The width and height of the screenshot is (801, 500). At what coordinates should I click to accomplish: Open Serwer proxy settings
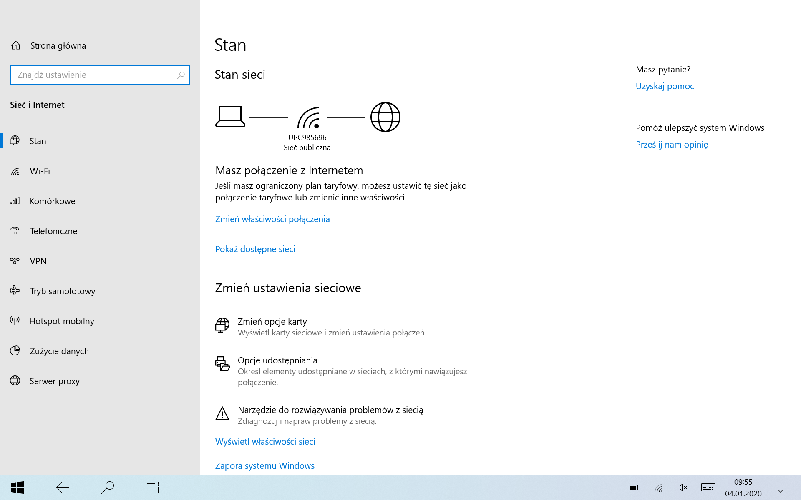point(54,381)
